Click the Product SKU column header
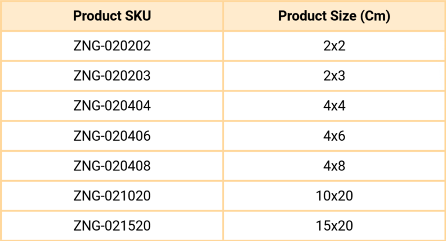 (112, 16)
